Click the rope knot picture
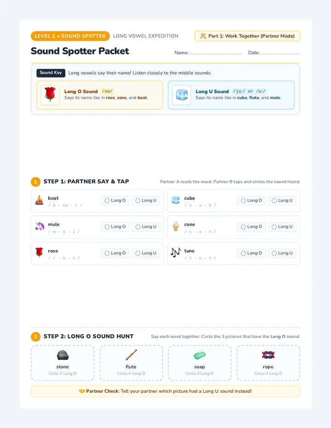Screen dimensions: 331x428 click(x=268, y=355)
